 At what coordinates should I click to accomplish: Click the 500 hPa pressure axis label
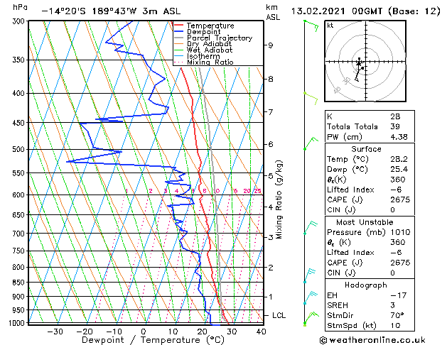[x=18, y=149]
